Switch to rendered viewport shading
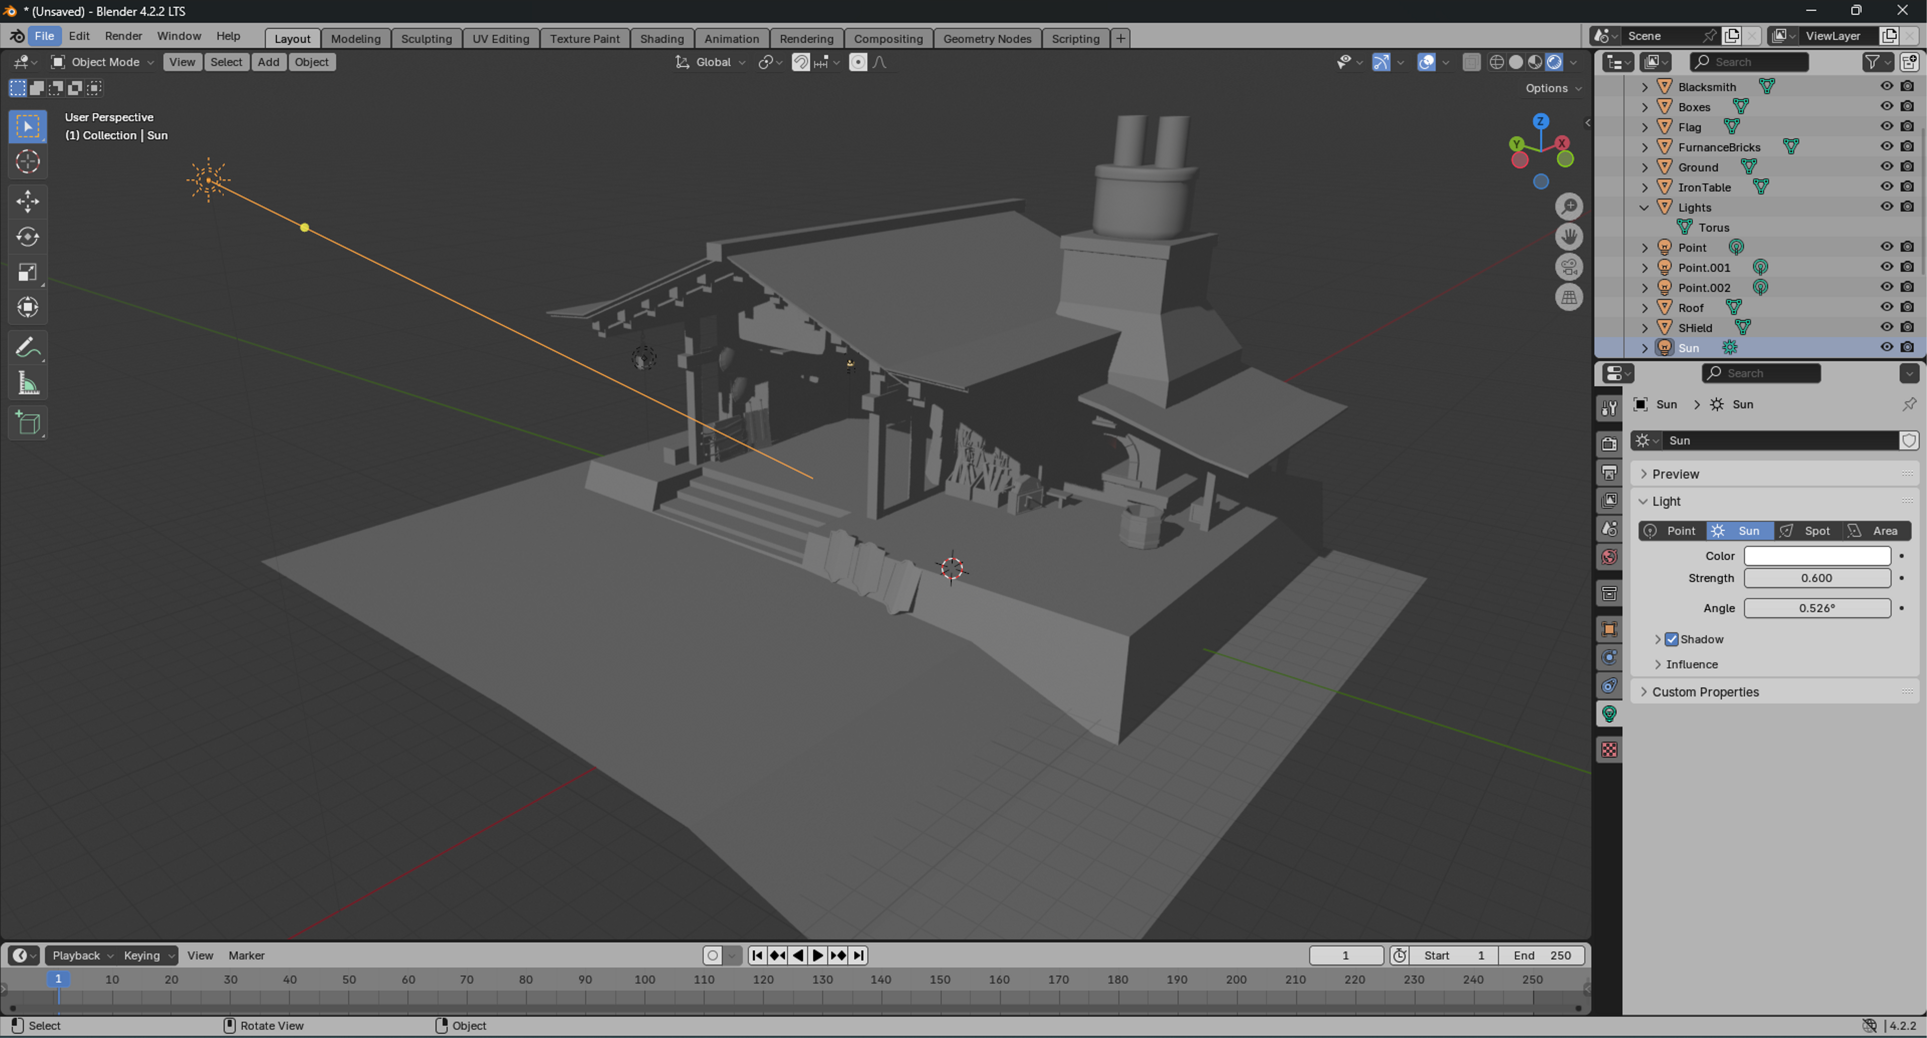This screenshot has width=1927, height=1038. click(1555, 62)
